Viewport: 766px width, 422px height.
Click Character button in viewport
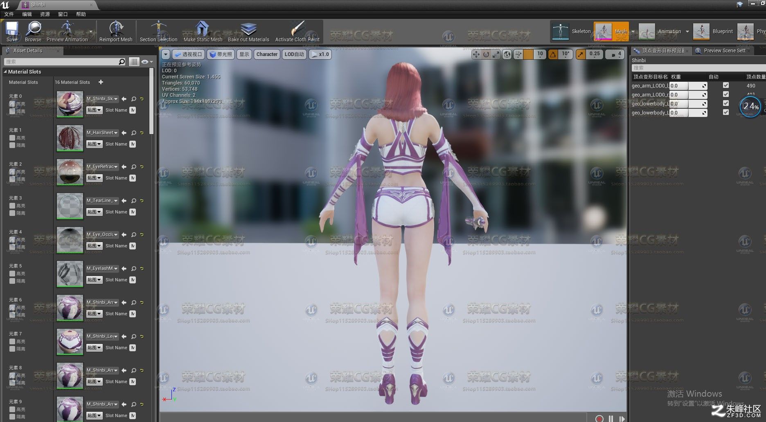pyautogui.click(x=267, y=54)
